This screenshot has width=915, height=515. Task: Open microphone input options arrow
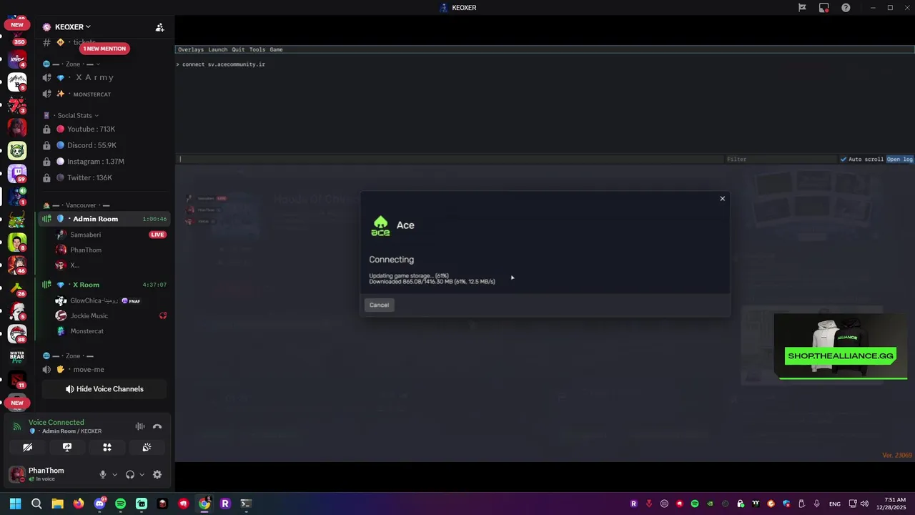tap(114, 474)
